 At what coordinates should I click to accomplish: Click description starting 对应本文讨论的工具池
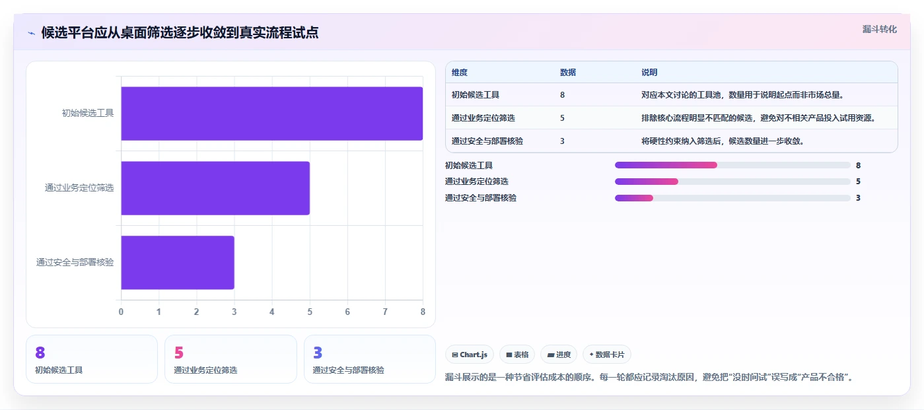(x=742, y=95)
